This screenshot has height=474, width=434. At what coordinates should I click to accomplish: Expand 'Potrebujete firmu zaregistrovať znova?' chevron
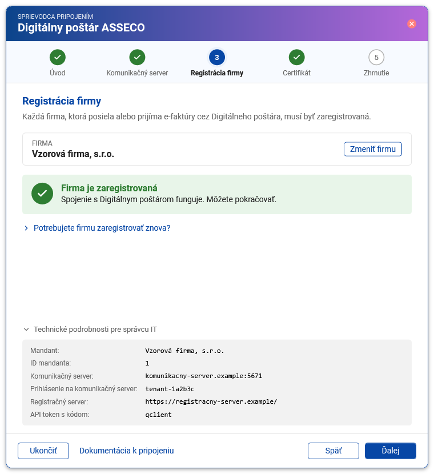26,228
